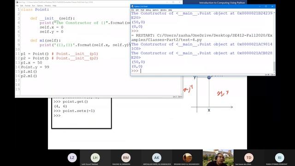Click 'p2.m1()' line in editor
The image size is (295, 166).
[x=29, y=76]
